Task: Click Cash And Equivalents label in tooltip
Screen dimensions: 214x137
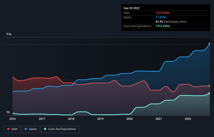Action: coord(137,26)
